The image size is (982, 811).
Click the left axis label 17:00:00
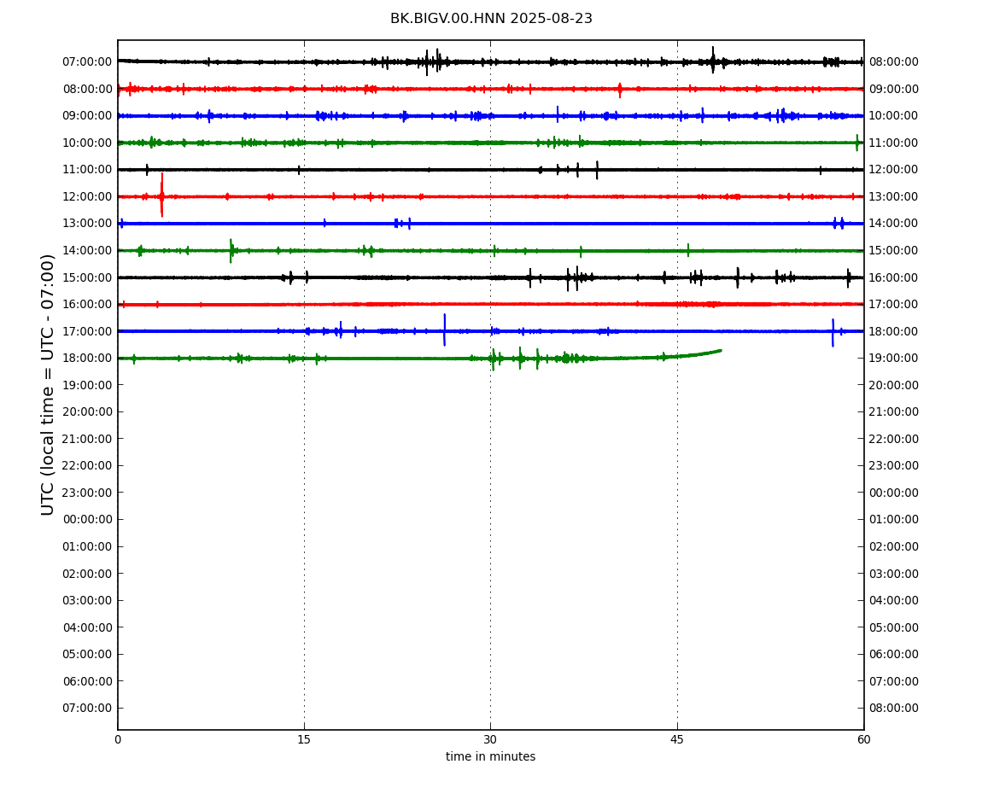pos(87,331)
